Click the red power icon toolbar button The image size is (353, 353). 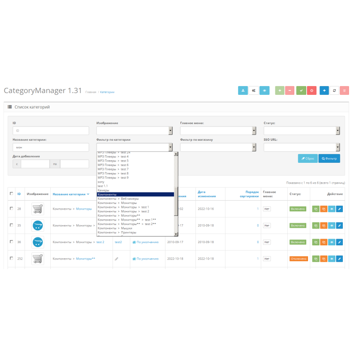pos(312,90)
